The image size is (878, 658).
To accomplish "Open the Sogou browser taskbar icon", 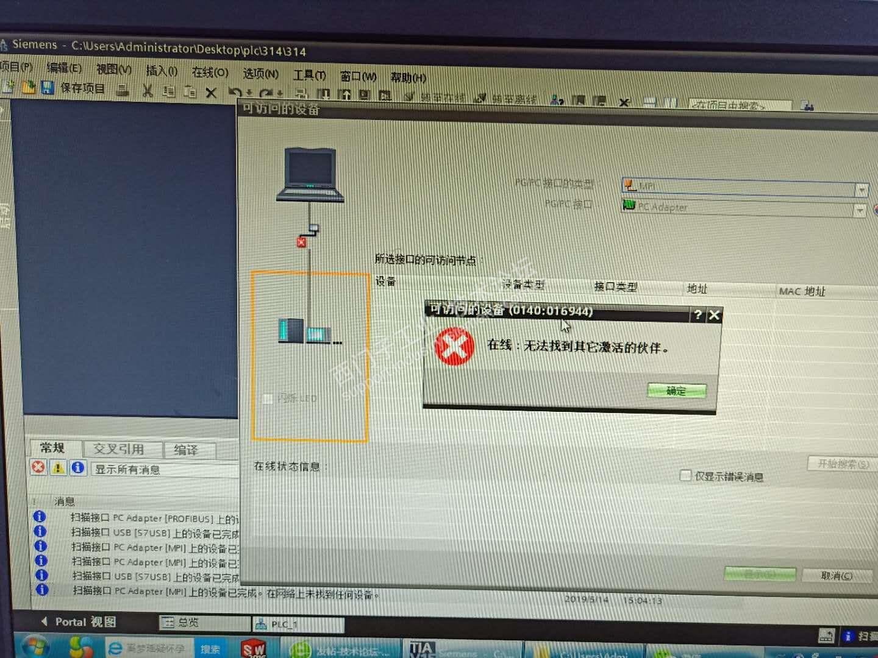I will point(80,647).
